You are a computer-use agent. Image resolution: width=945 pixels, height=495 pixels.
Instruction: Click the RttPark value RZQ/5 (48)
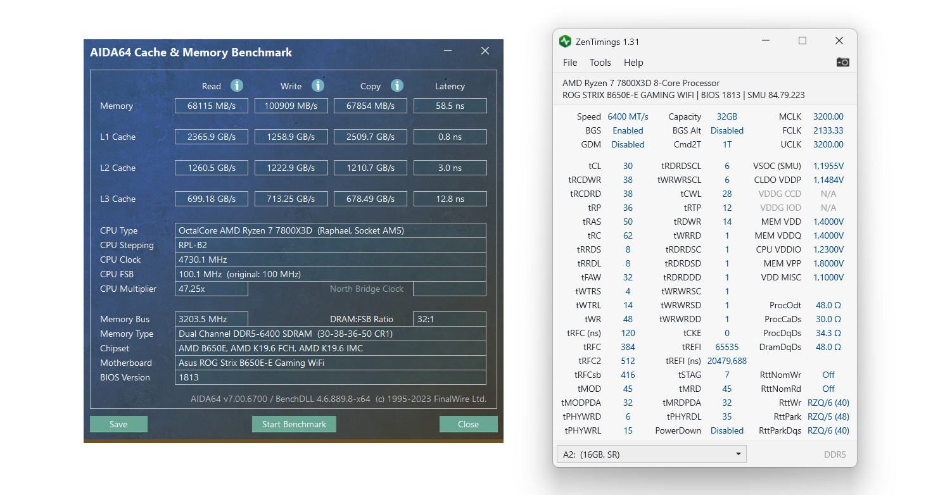click(x=828, y=417)
